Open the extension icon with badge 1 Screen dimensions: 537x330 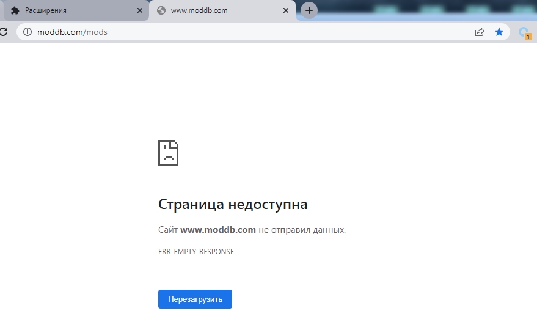click(x=524, y=33)
